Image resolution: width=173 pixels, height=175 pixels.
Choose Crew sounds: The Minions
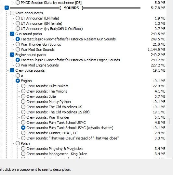23,91
